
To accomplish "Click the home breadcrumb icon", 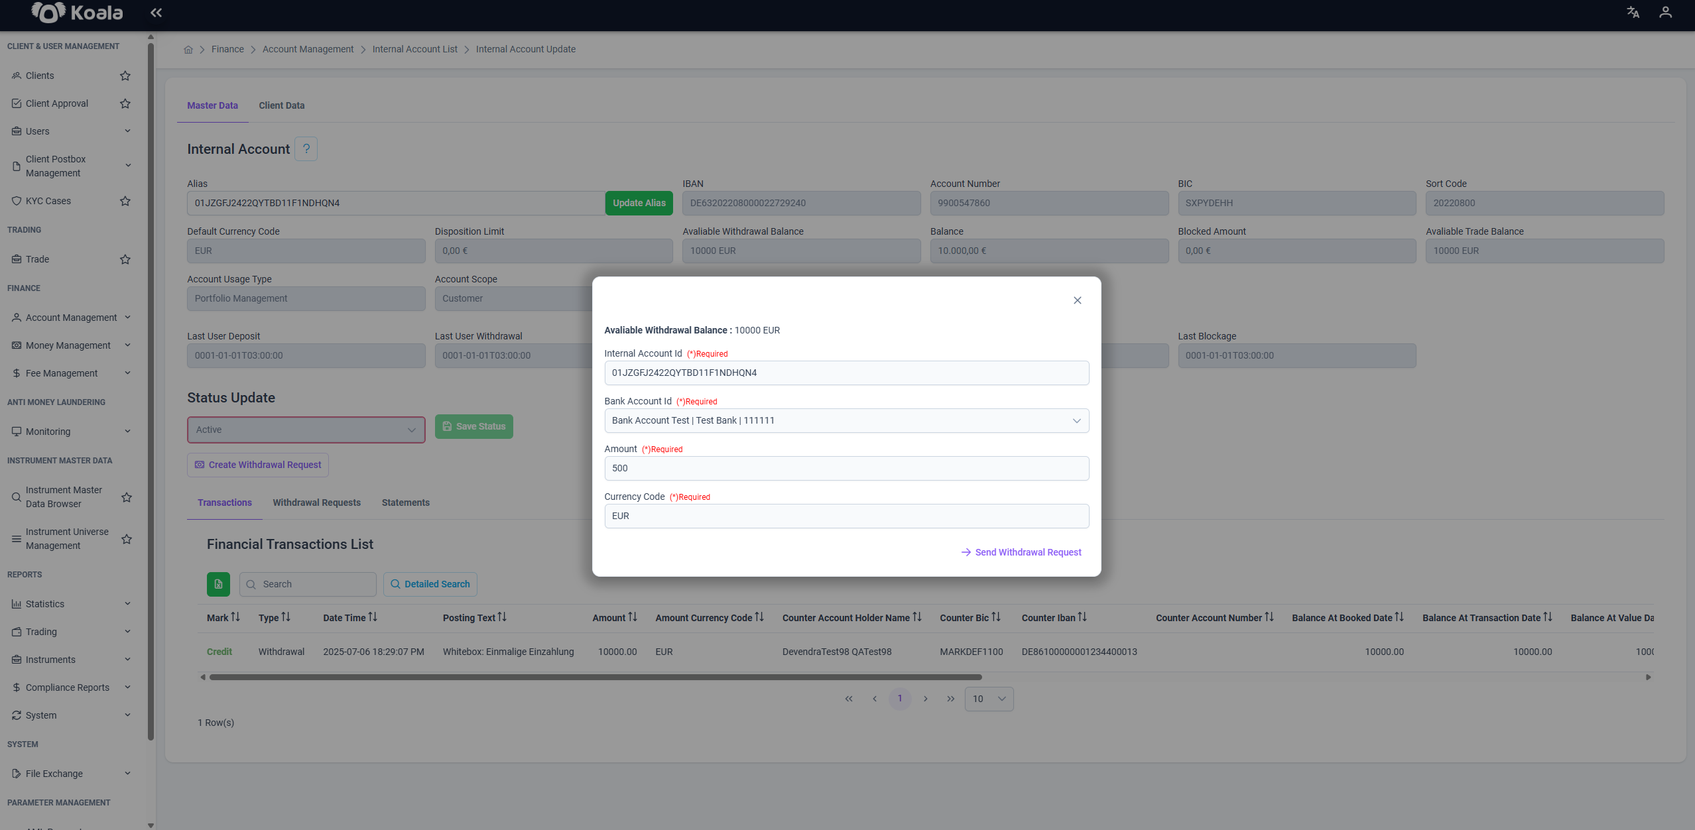I will (188, 50).
